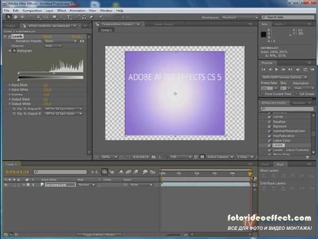Select the Brush tool
Image resolution: width=318 pixels, height=239 pixels.
click(78, 17)
